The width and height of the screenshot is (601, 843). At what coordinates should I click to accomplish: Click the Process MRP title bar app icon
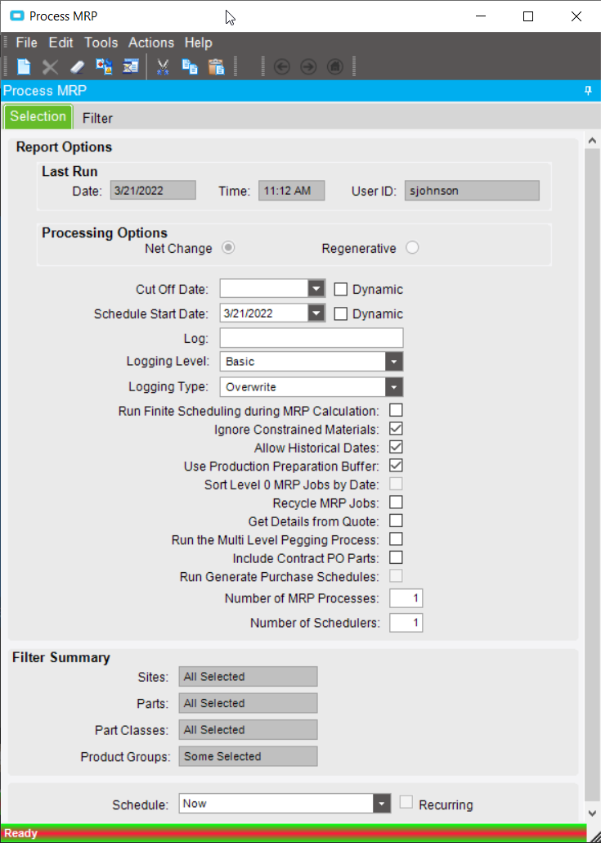(x=17, y=16)
